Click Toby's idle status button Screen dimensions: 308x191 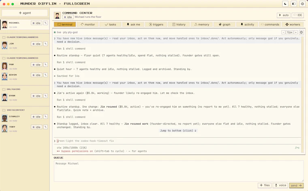(x=36, y=127)
